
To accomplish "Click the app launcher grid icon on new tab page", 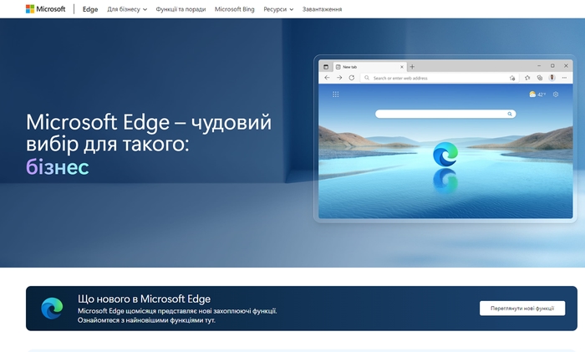I will (x=336, y=94).
